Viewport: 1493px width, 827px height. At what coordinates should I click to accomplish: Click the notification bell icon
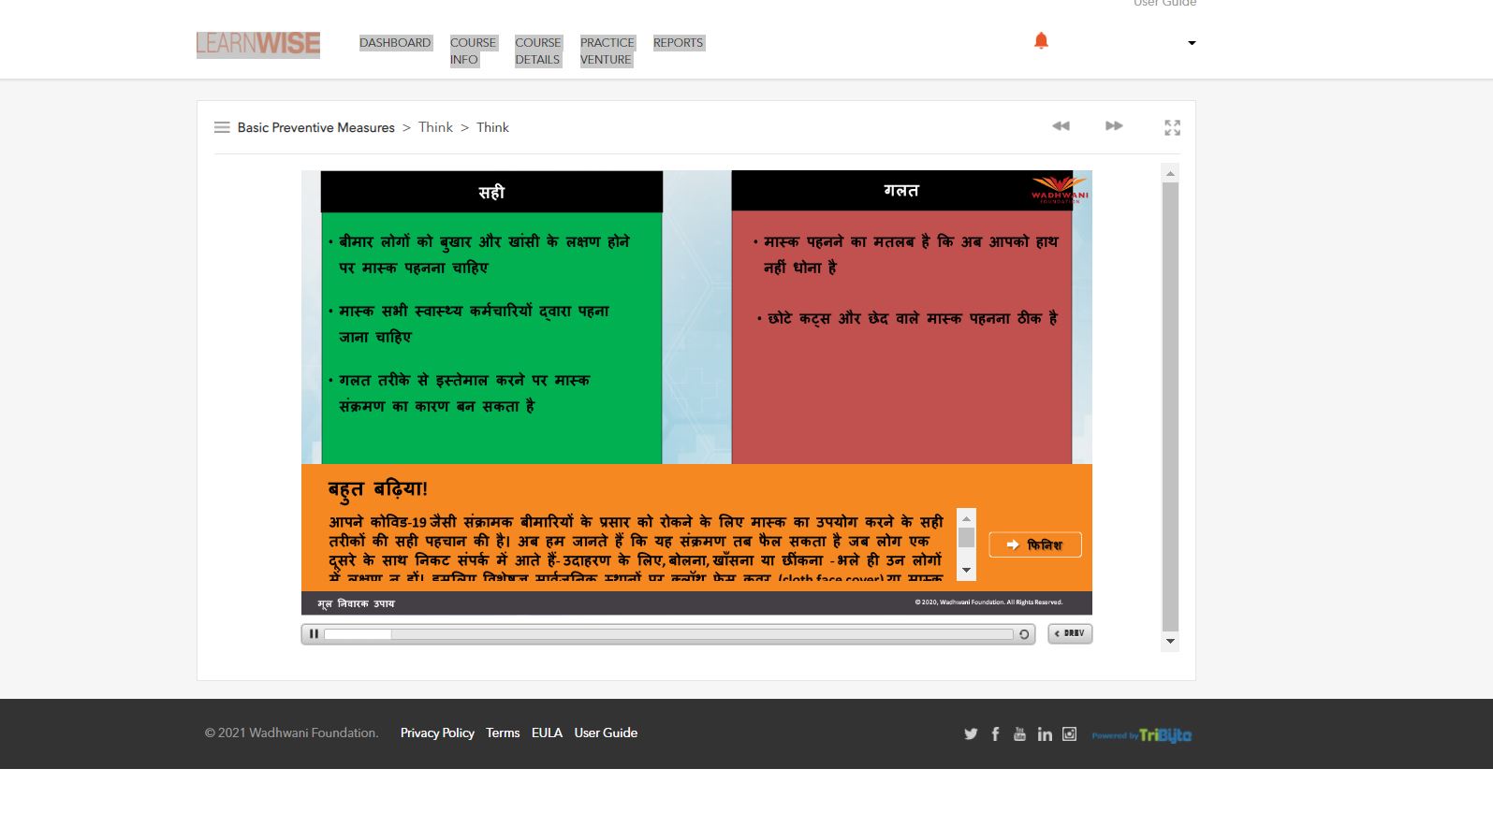pos(1041,40)
